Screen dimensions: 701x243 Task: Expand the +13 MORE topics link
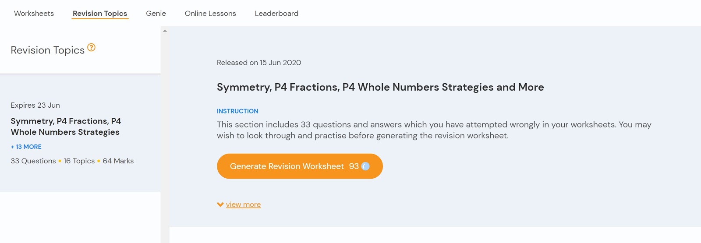26,147
